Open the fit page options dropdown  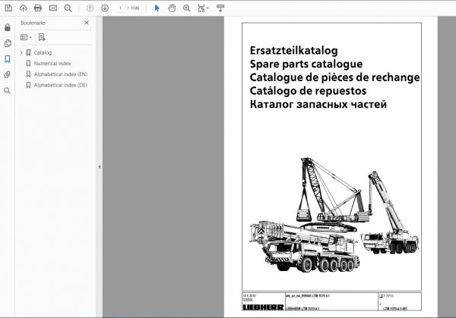(x=203, y=8)
